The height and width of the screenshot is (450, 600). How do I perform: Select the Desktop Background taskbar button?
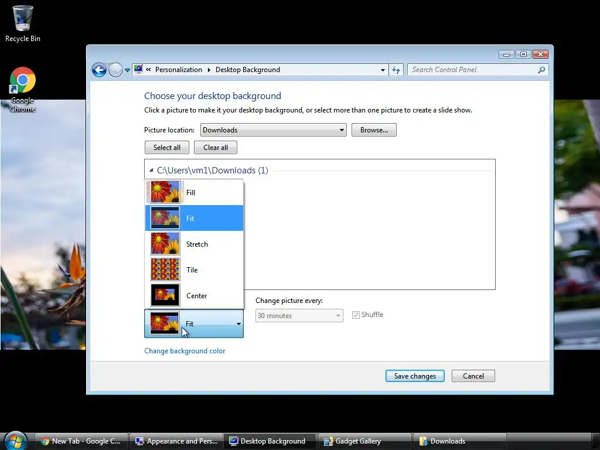pos(270,441)
